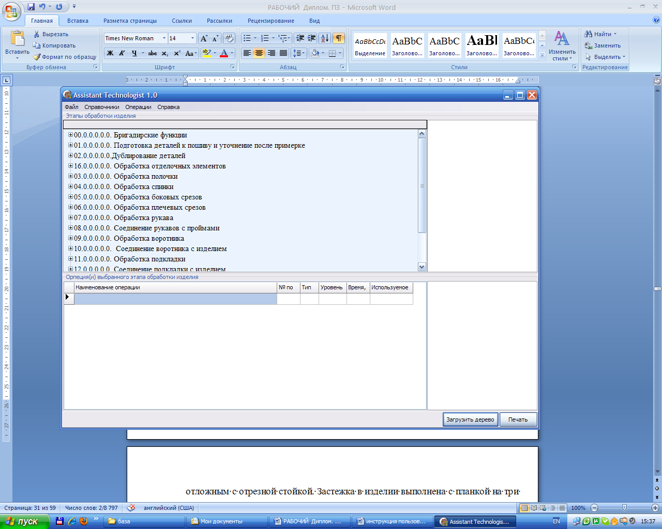Open the font name dropdown (Times New Roman)
Screen dimensions: 662x529
coord(164,38)
